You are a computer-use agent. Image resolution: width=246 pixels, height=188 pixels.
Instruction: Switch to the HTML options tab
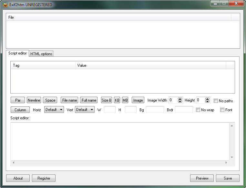41,54
